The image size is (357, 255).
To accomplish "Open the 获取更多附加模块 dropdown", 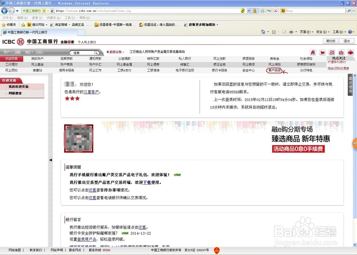I will click(x=217, y=25).
